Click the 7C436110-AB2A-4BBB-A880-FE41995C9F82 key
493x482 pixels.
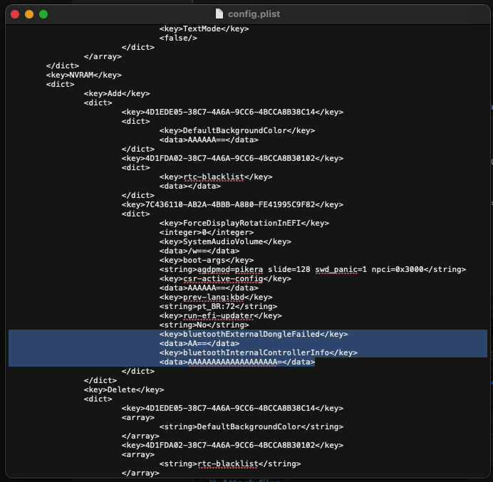(232, 204)
